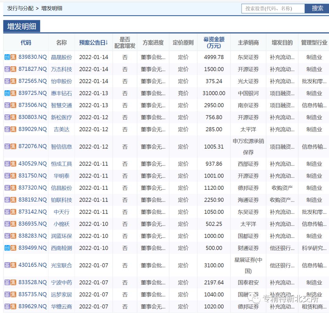Click the 创 badge icon beside 839499.NQ
This screenshot has height=313, width=329.
tap(7, 248)
